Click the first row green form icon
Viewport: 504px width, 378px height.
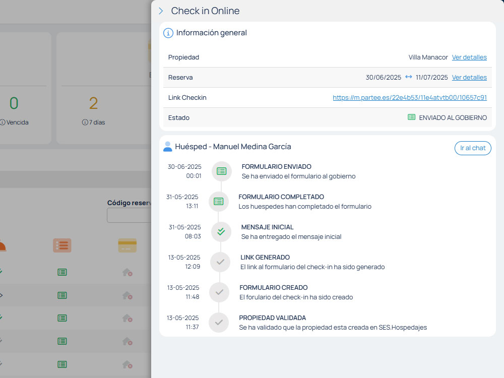pos(62,272)
